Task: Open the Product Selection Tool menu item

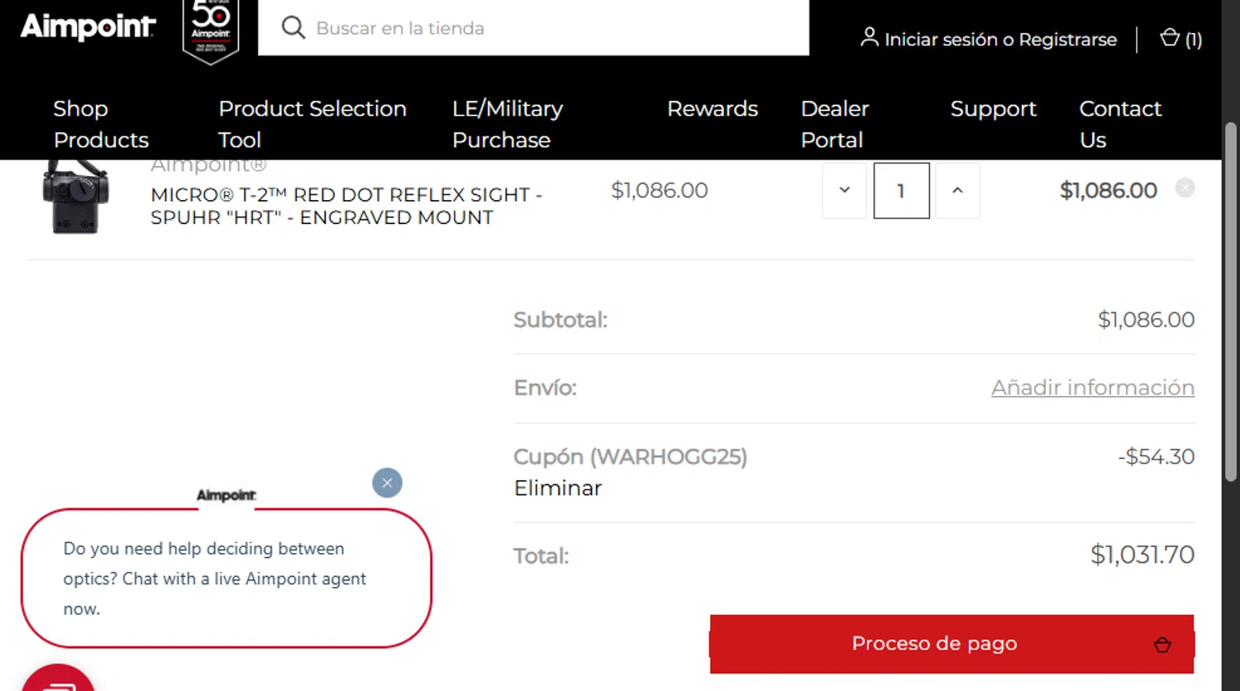Action: tap(312, 124)
